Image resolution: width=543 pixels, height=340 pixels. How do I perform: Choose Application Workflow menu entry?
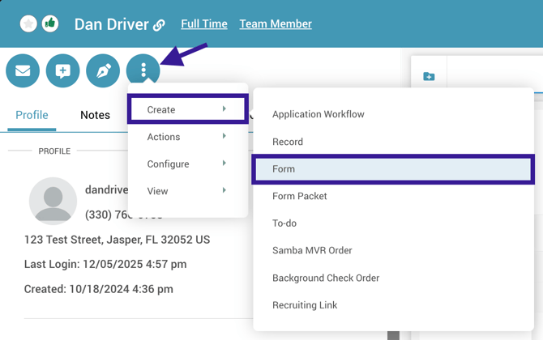(319, 114)
